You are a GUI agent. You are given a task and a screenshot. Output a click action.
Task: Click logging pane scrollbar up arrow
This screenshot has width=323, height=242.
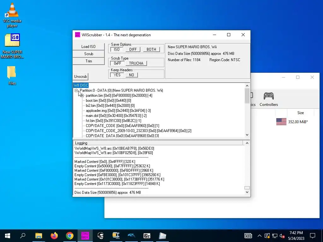[x=247, y=143]
